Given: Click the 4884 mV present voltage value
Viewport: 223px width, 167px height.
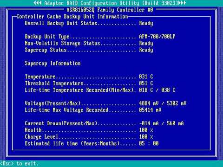Looking at the screenshot, I should (149, 103).
